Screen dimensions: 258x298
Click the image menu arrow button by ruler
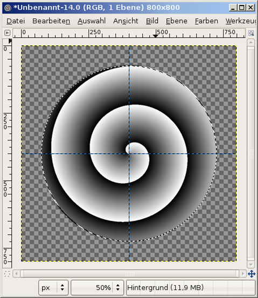pos(7,33)
